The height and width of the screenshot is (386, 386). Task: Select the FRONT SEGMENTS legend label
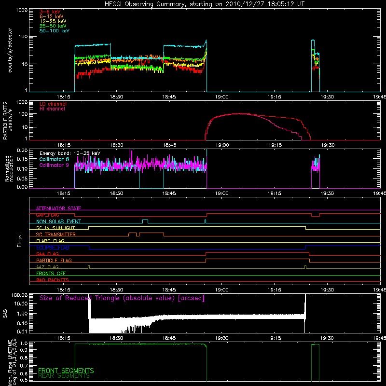coord(66,371)
